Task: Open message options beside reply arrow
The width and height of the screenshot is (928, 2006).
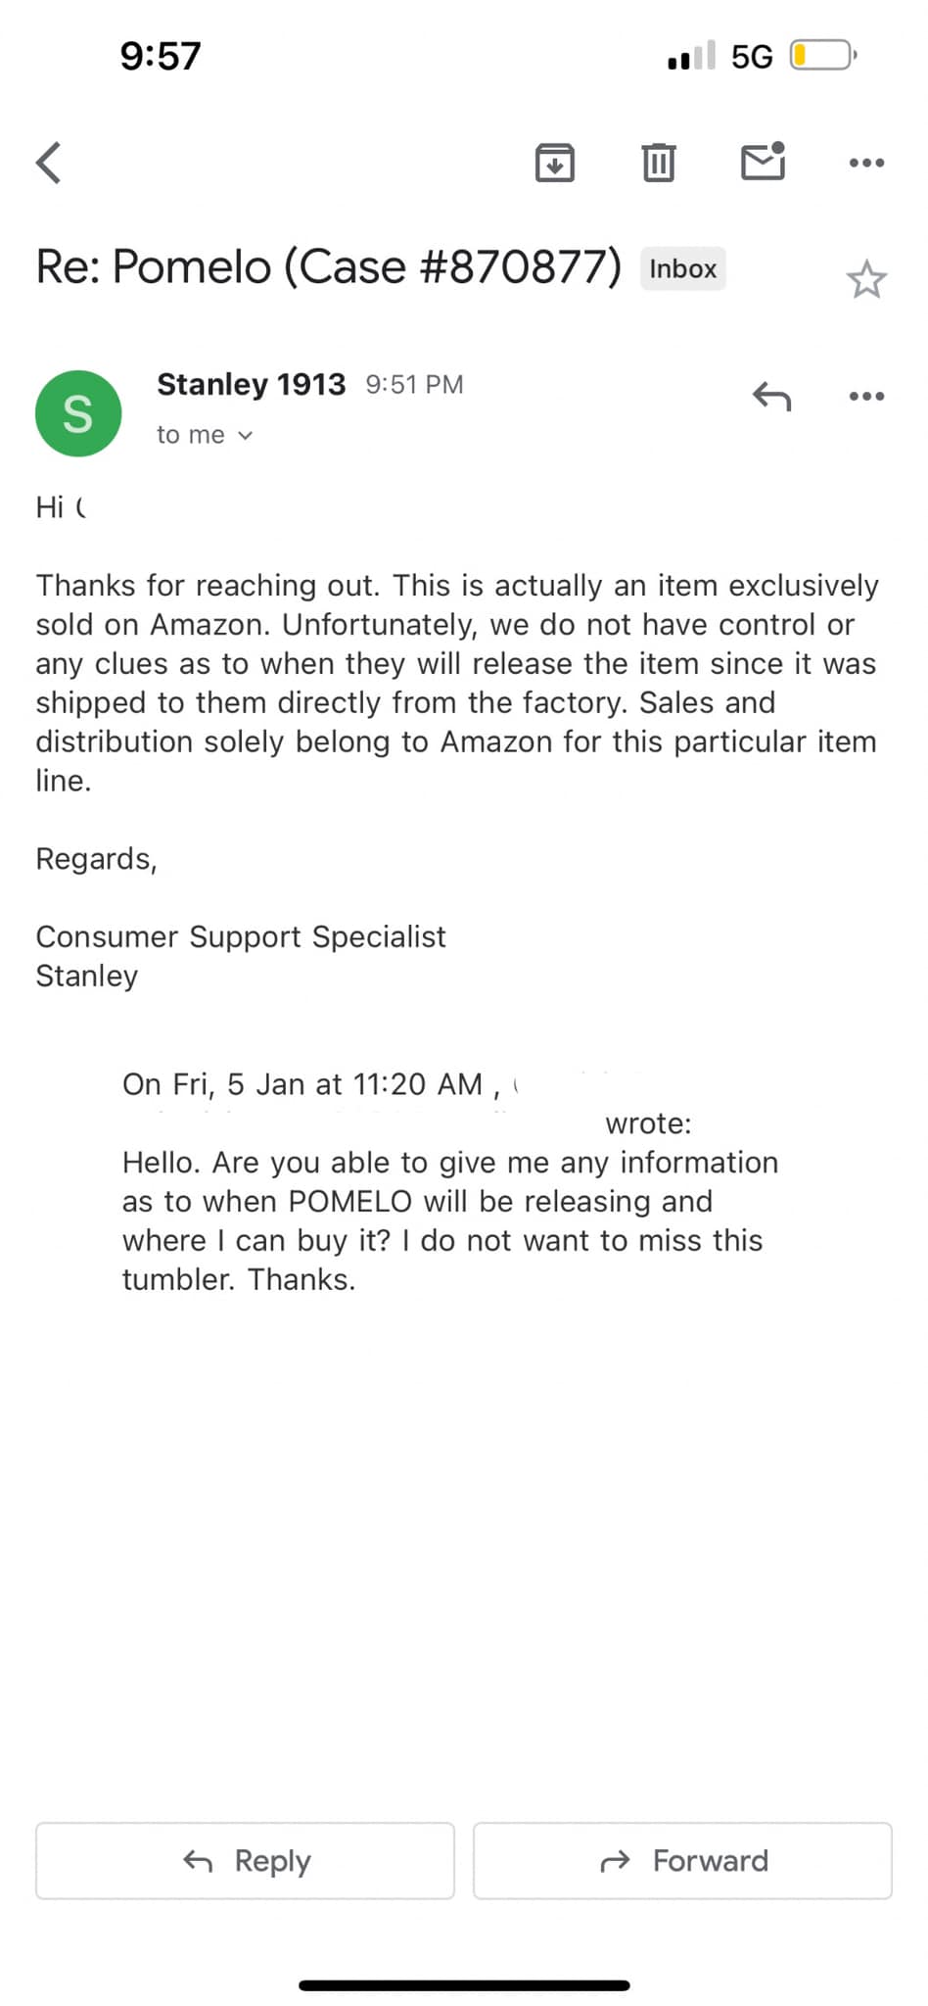Action: click(866, 397)
